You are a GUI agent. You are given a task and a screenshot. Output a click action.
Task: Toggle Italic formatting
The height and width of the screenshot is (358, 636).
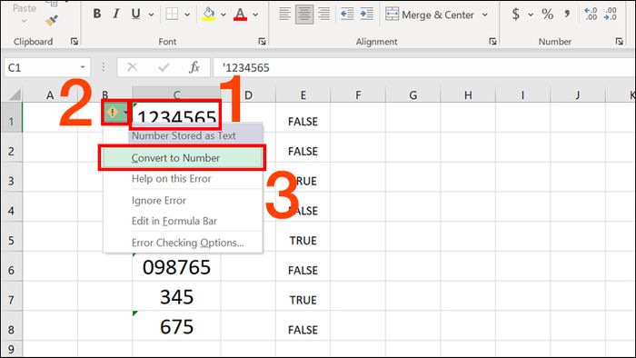coord(116,15)
